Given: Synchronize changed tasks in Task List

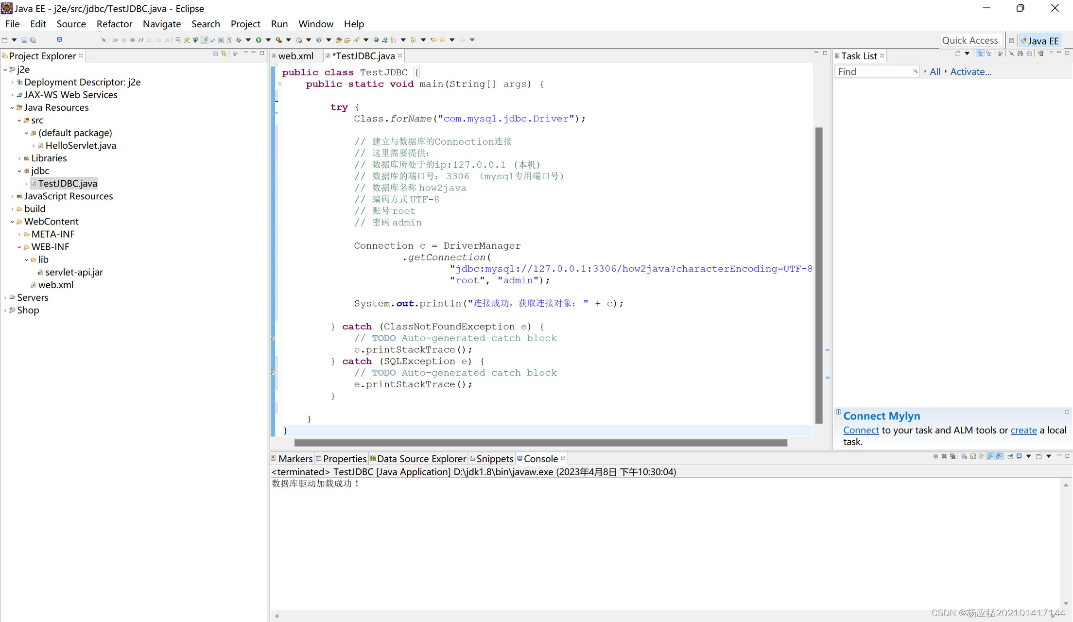Looking at the screenshot, I should 1040,53.
